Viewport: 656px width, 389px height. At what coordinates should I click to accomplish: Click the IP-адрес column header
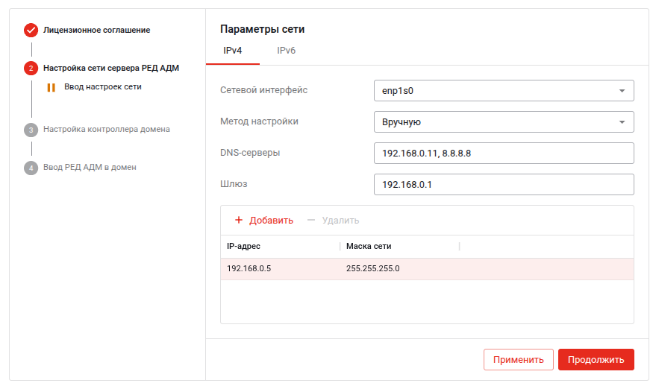tap(279, 247)
